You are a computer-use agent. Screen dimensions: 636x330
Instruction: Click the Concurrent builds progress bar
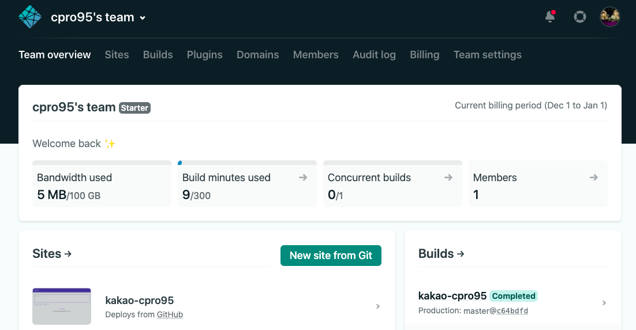[x=392, y=163]
